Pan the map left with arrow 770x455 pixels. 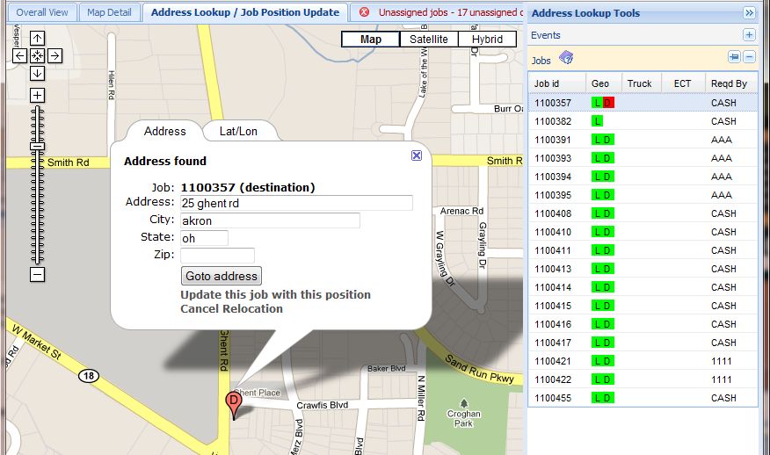20,55
